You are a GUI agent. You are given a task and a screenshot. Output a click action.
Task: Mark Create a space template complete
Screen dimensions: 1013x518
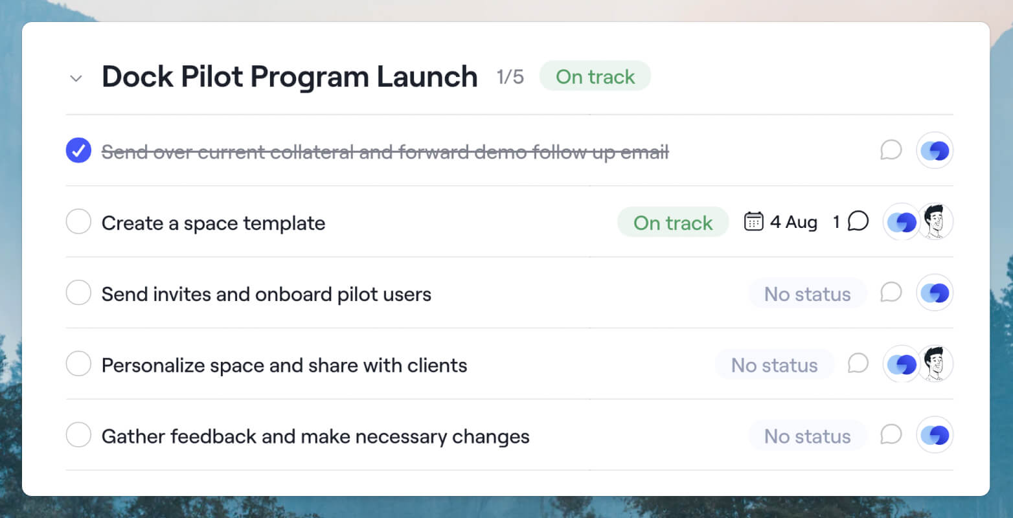78,221
